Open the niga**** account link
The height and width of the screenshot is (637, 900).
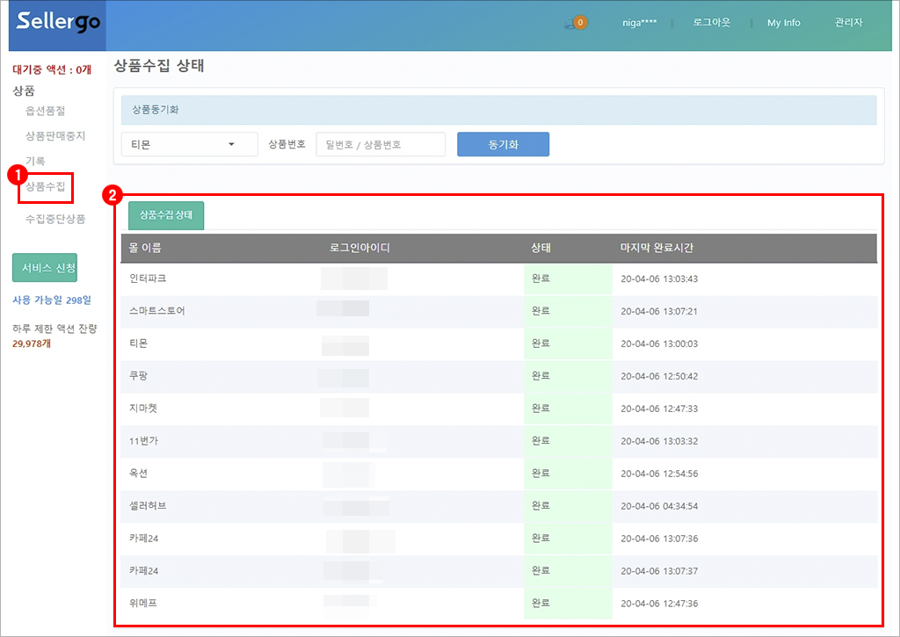click(640, 23)
